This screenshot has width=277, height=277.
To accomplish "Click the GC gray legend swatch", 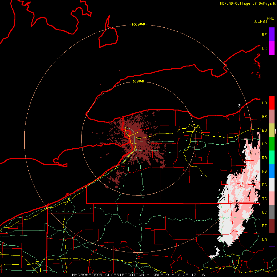I will pos(272,212).
